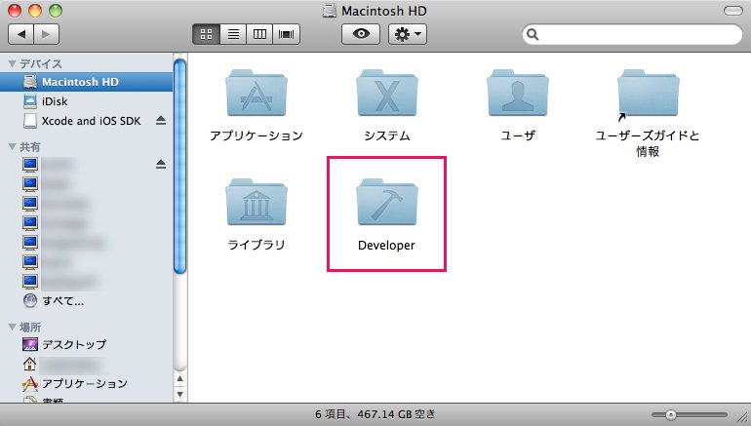
Task: Open アプリケーション in the sidebar places
Action: pos(85,383)
